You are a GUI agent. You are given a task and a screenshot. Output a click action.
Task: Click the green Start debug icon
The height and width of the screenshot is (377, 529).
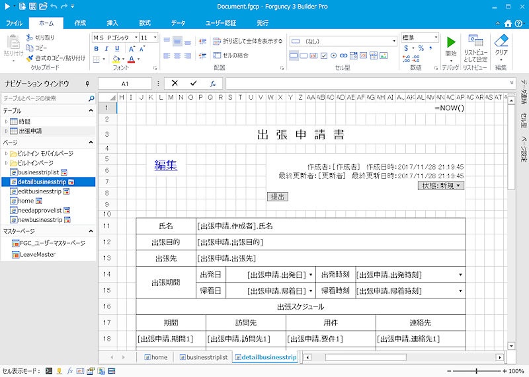point(451,43)
